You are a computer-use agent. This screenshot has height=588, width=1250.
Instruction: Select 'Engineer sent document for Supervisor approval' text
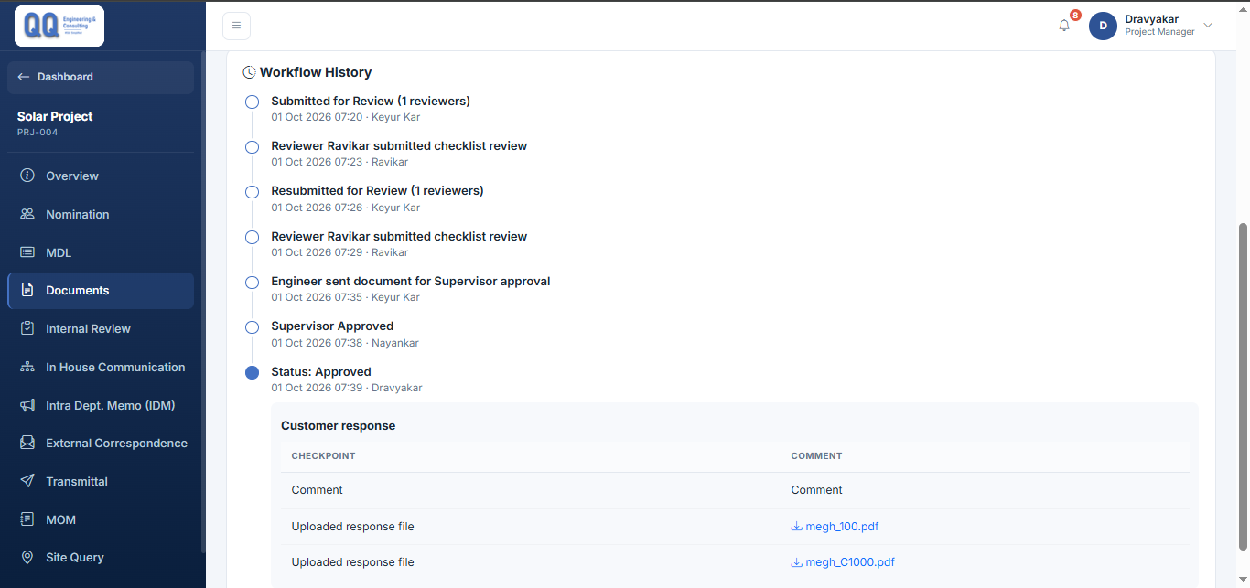411,282
